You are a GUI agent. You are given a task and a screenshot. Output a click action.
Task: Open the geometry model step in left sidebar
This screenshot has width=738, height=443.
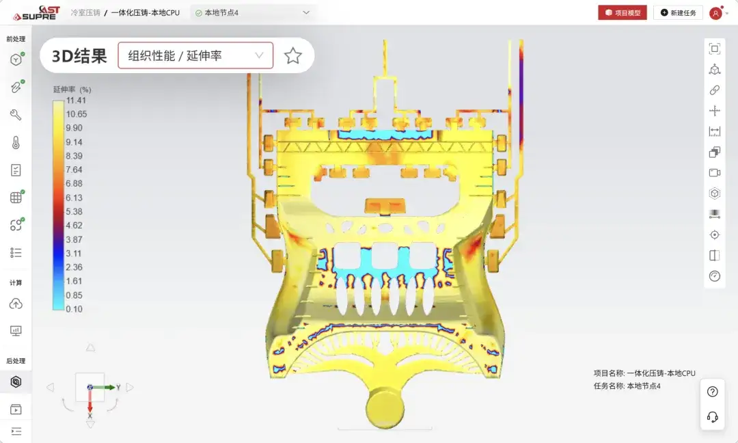click(16, 59)
